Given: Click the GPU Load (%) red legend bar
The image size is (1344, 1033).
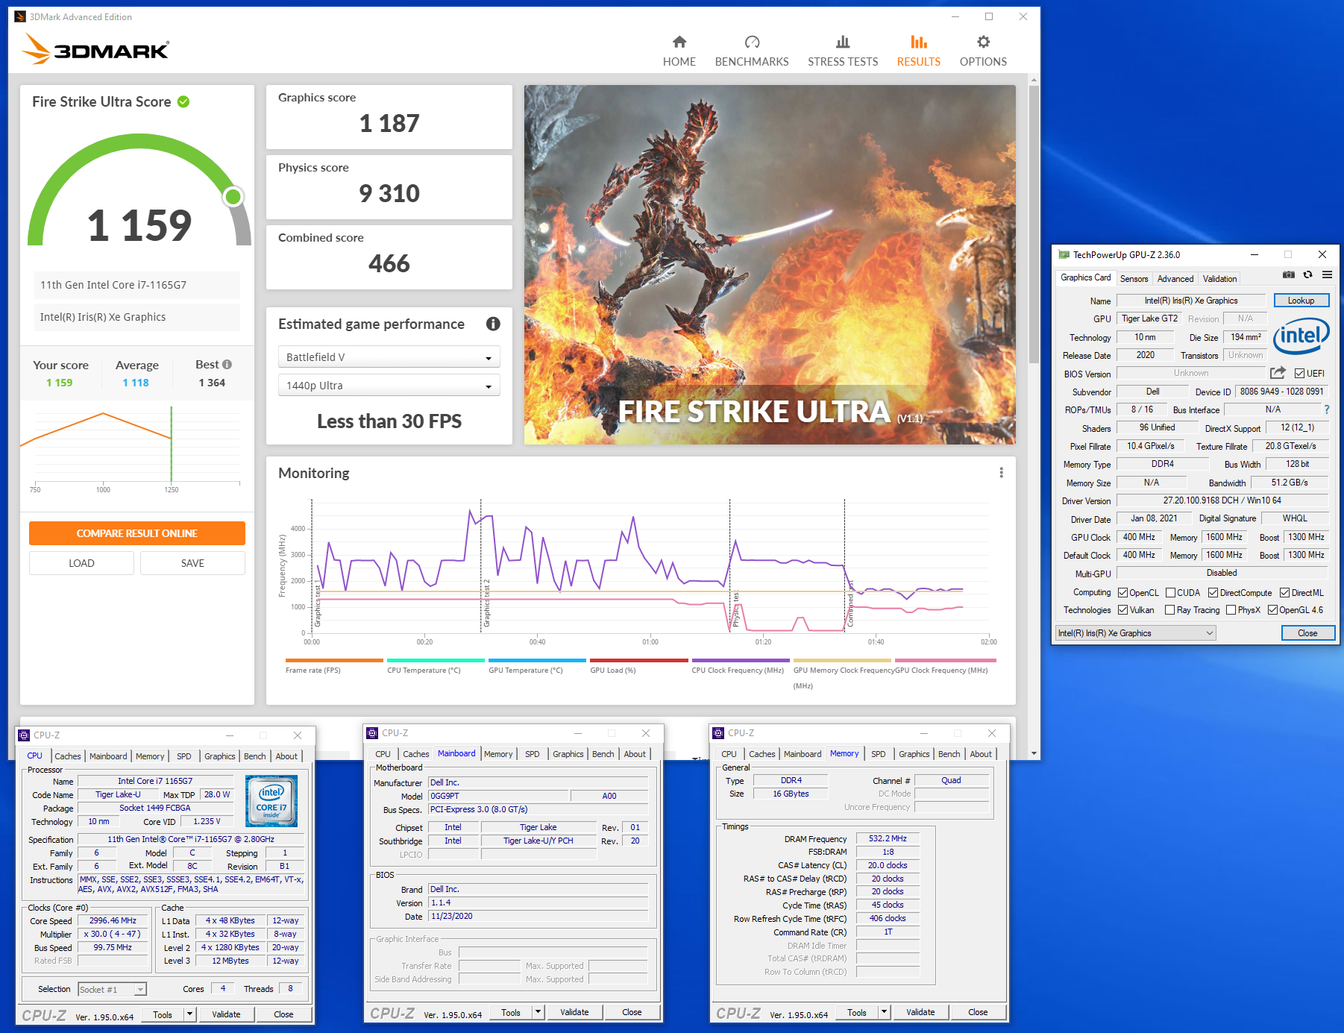Looking at the screenshot, I should 639,660.
